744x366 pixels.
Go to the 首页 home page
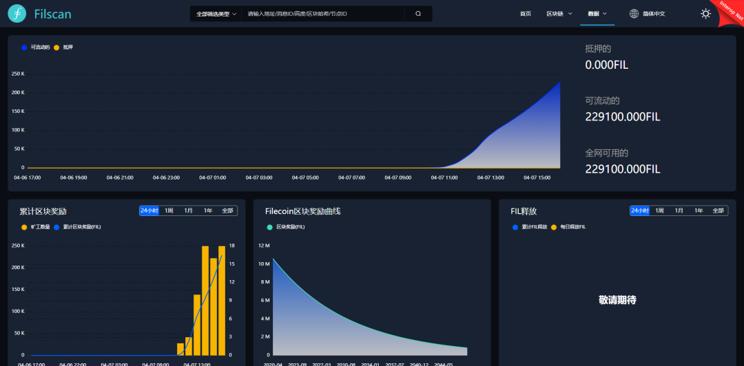pyautogui.click(x=525, y=14)
